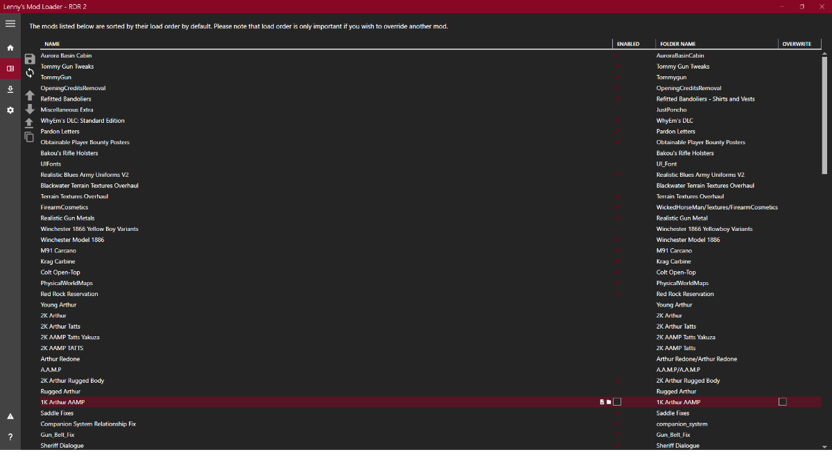Image resolution: width=832 pixels, height=468 pixels.
Task: Move selected mod up with arrow
Action: tap(30, 96)
